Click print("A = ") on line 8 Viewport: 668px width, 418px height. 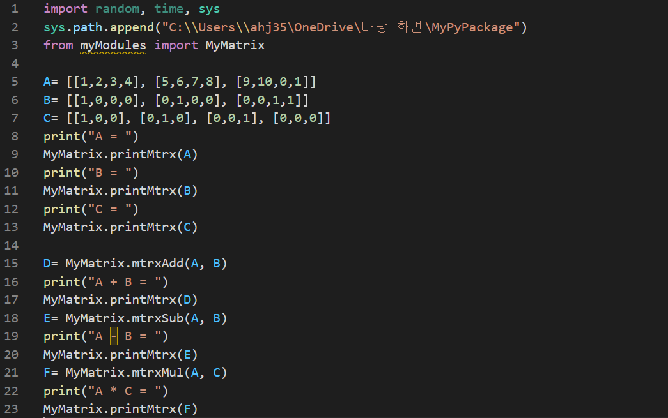point(91,137)
